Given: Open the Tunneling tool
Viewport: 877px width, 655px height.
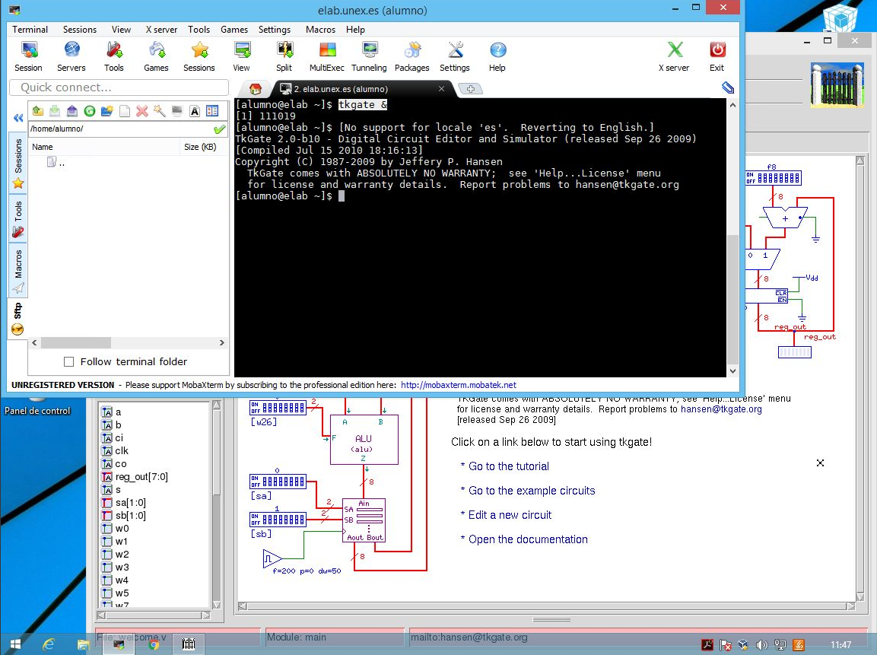Looking at the screenshot, I should pyautogui.click(x=369, y=56).
